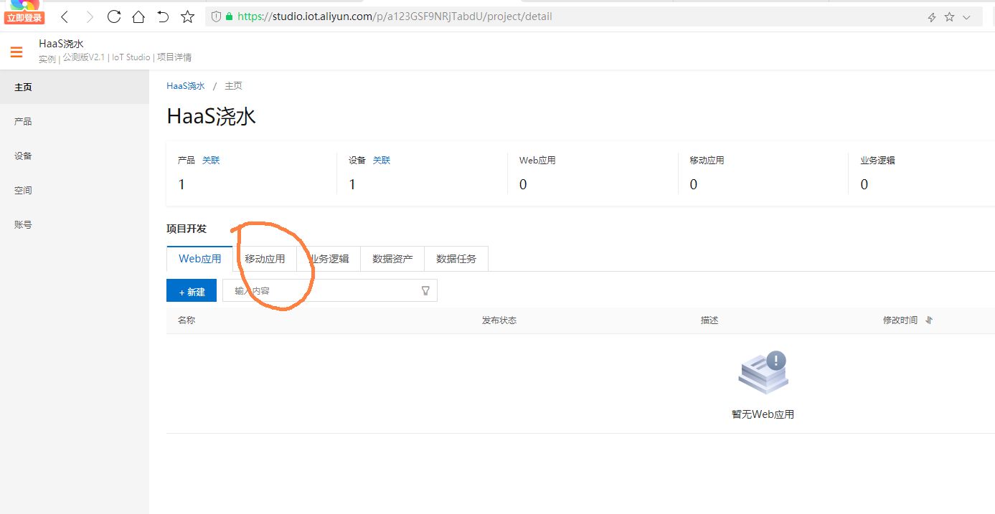Screen dimensions: 995x514
Task: Click the shield security icon in address bar
Action: click(x=216, y=16)
